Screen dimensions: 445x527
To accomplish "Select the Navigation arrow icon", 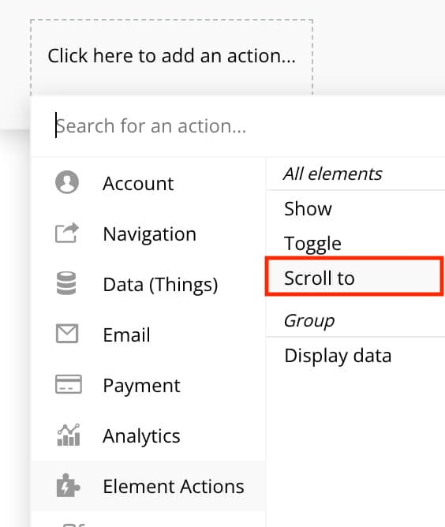I will coord(67,233).
